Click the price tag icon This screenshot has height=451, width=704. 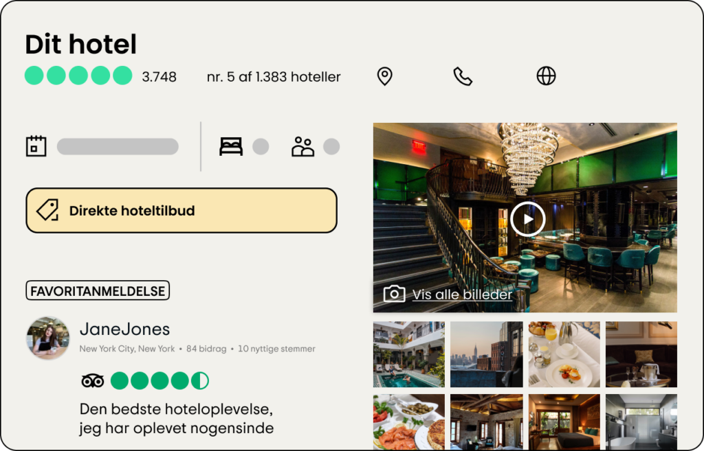point(47,210)
